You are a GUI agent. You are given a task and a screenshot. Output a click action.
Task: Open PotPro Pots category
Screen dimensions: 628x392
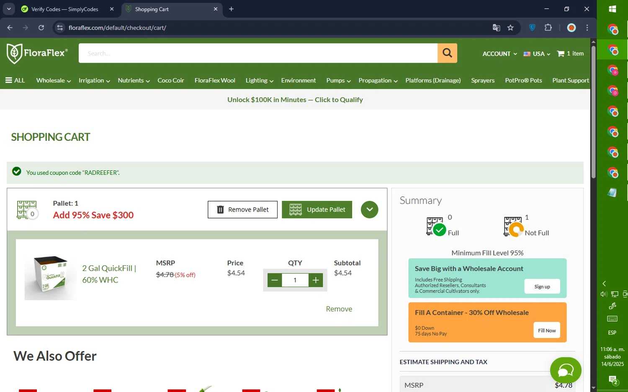(523, 80)
